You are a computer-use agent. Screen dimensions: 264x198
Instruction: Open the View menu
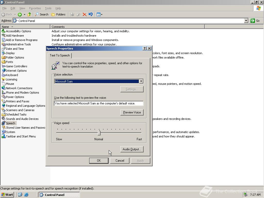pos(22,8)
